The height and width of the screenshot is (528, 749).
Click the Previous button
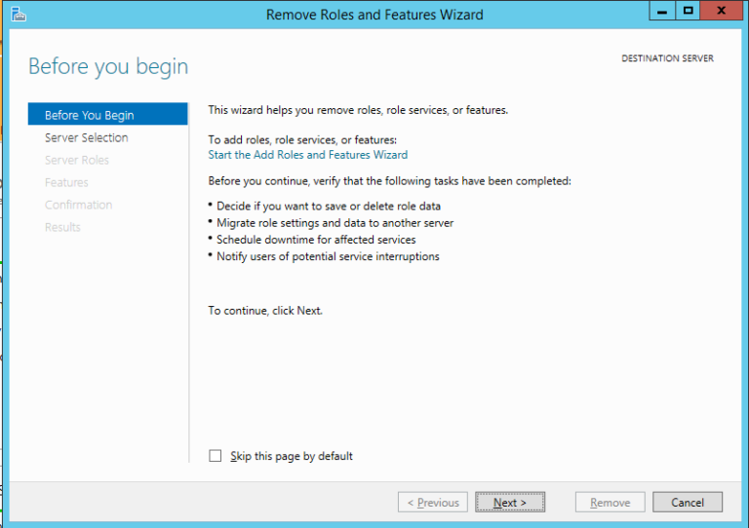point(432,503)
